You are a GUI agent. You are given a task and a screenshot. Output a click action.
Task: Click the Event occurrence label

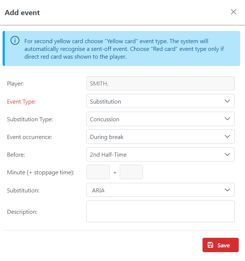[x=30, y=137]
